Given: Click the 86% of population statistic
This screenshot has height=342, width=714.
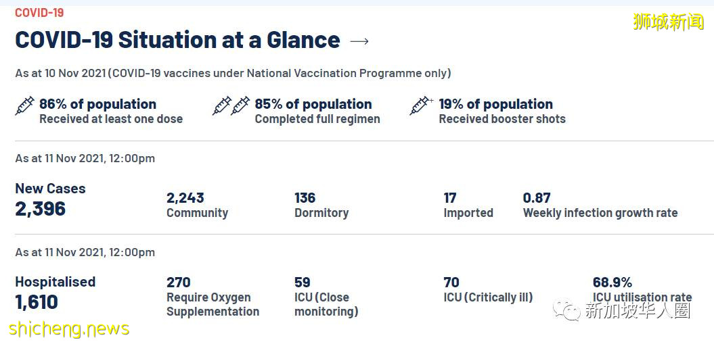Looking at the screenshot, I should (97, 104).
